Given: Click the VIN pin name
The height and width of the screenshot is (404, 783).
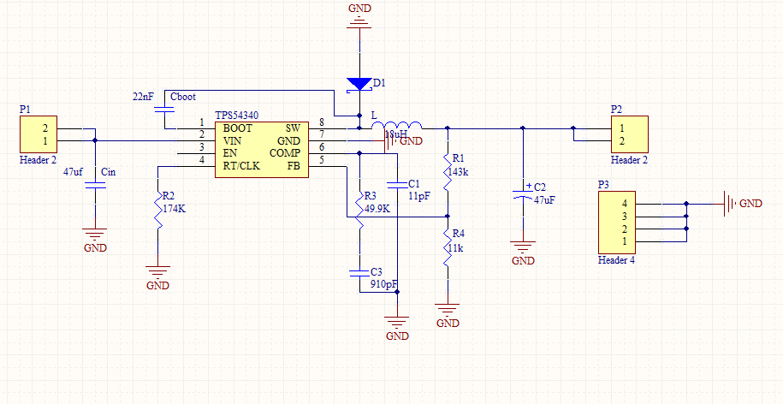Looking at the screenshot, I should click(232, 141).
